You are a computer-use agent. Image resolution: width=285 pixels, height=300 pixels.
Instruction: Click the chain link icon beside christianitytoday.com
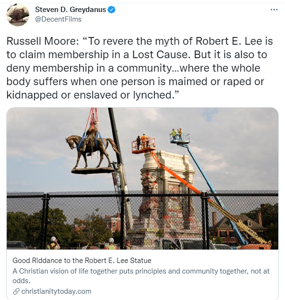point(16,291)
